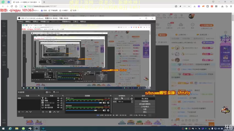The height and width of the screenshot is (131, 234).
Task: Open OBS Scene Collection menu 场景集合(S)
Action: click(x=66, y=22)
